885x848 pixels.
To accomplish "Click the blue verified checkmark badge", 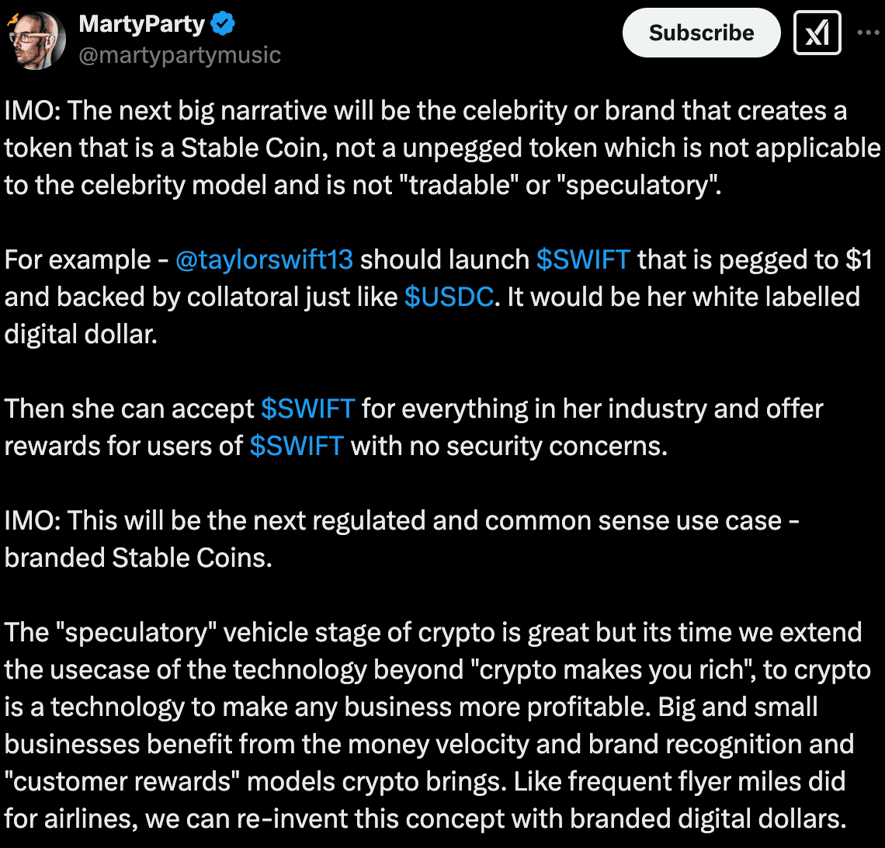I will coord(222,24).
